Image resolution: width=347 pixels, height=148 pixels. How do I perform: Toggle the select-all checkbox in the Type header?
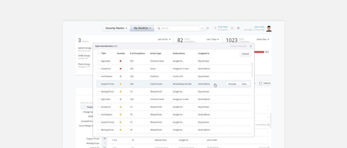99,53
